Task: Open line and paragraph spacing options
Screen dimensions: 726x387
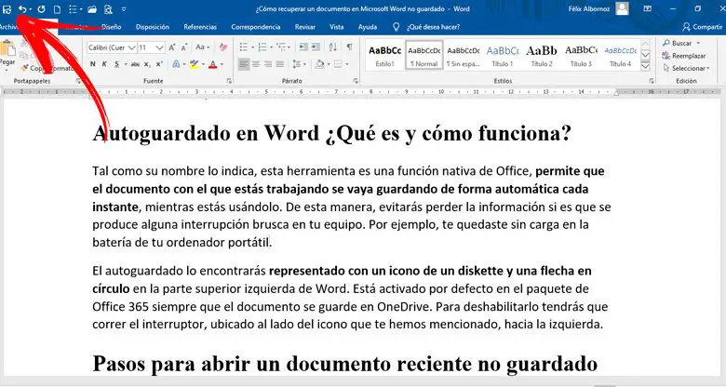Action: 297,64
